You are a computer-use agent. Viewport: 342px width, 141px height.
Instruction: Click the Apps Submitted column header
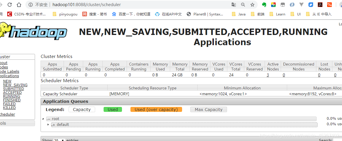pyautogui.click(x=52, y=67)
